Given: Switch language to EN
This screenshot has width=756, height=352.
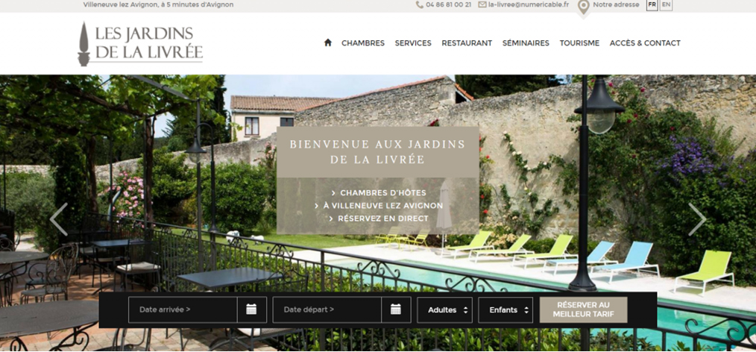Looking at the screenshot, I should pyautogui.click(x=666, y=4).
